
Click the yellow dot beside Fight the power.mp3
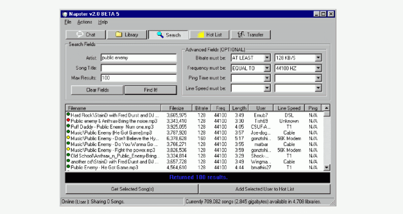pyautogui.click(x=68, y=149)
